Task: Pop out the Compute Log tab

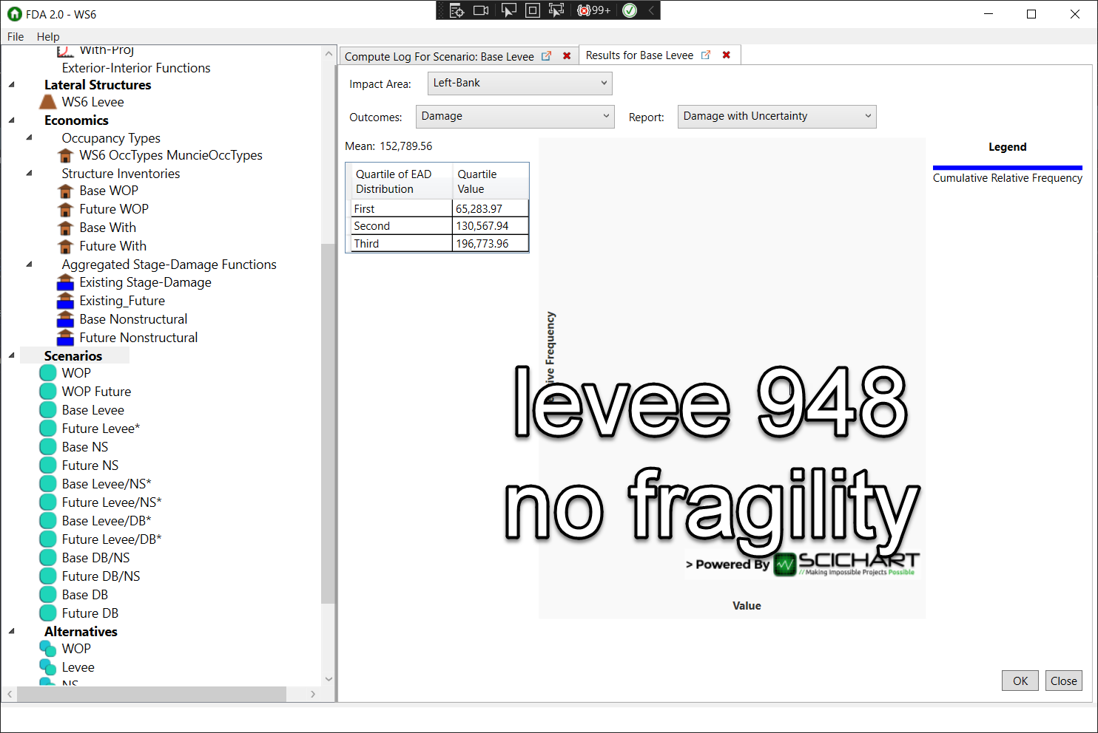Action: (546, 55)
